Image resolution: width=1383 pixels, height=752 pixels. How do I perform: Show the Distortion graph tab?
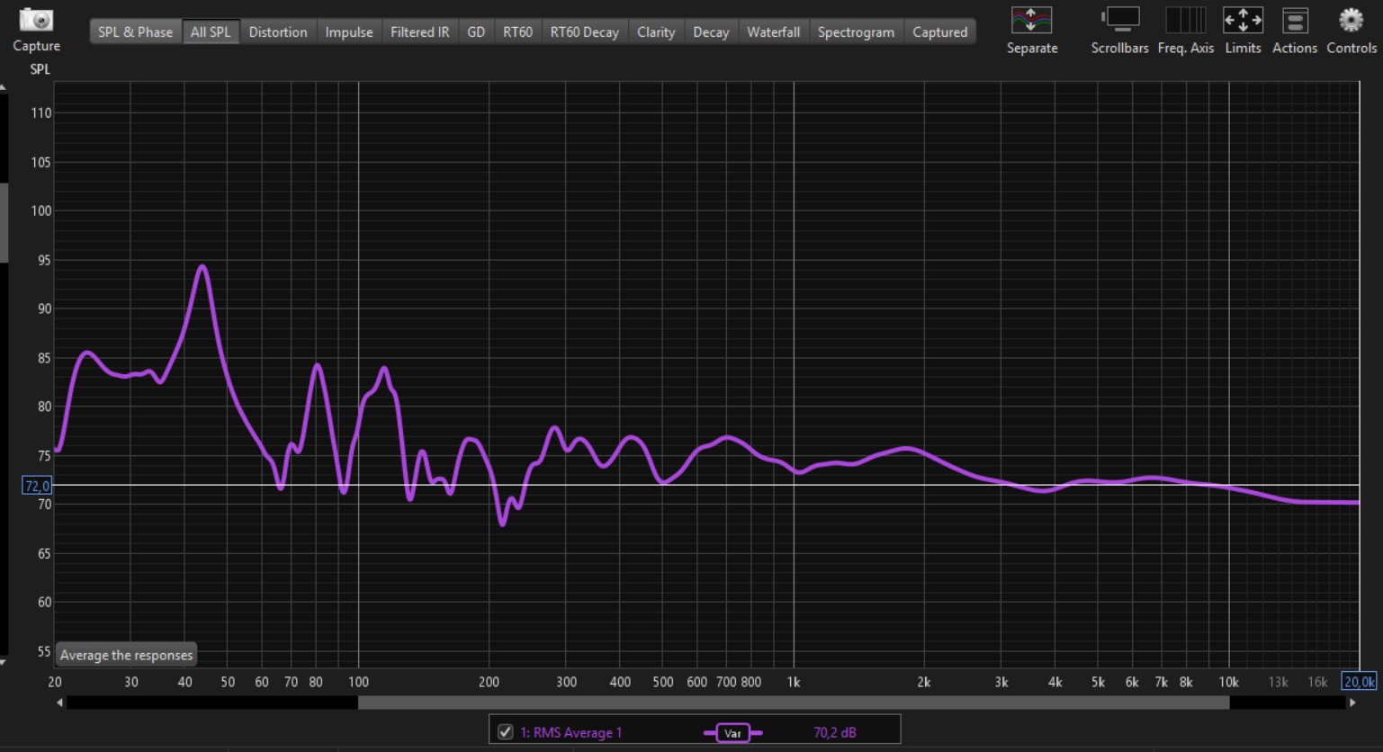277,32
